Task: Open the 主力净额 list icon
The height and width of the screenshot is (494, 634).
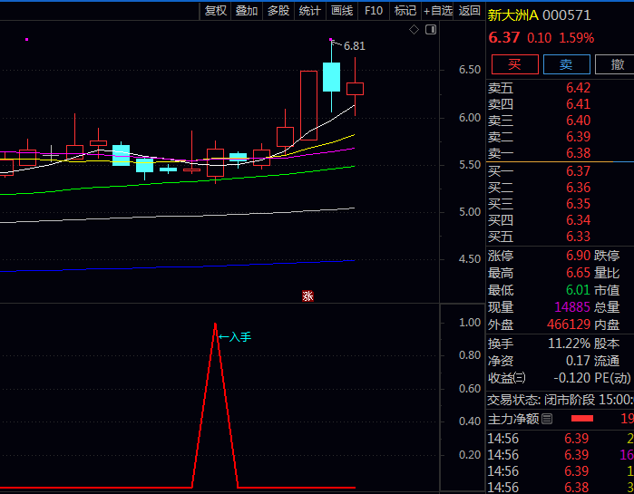Action: coord(547,418)
